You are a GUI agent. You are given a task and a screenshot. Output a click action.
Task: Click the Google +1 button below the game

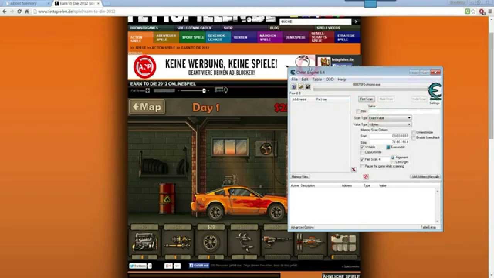[168, 266]
